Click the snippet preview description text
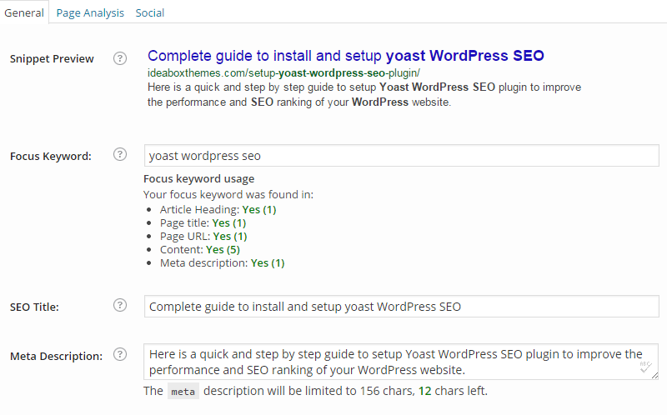The height and width of the screenshot is (415, 667). point(364,94)
